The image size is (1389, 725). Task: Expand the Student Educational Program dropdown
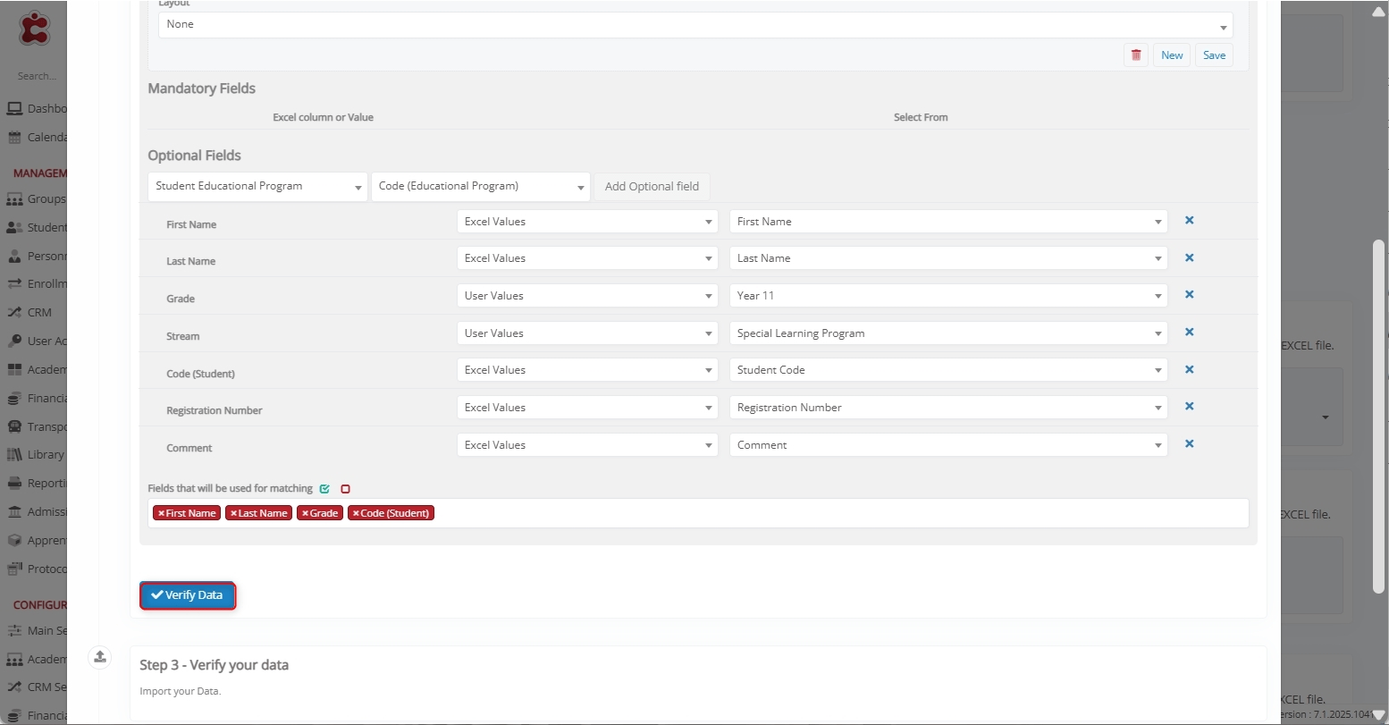[x=257, y=187]
